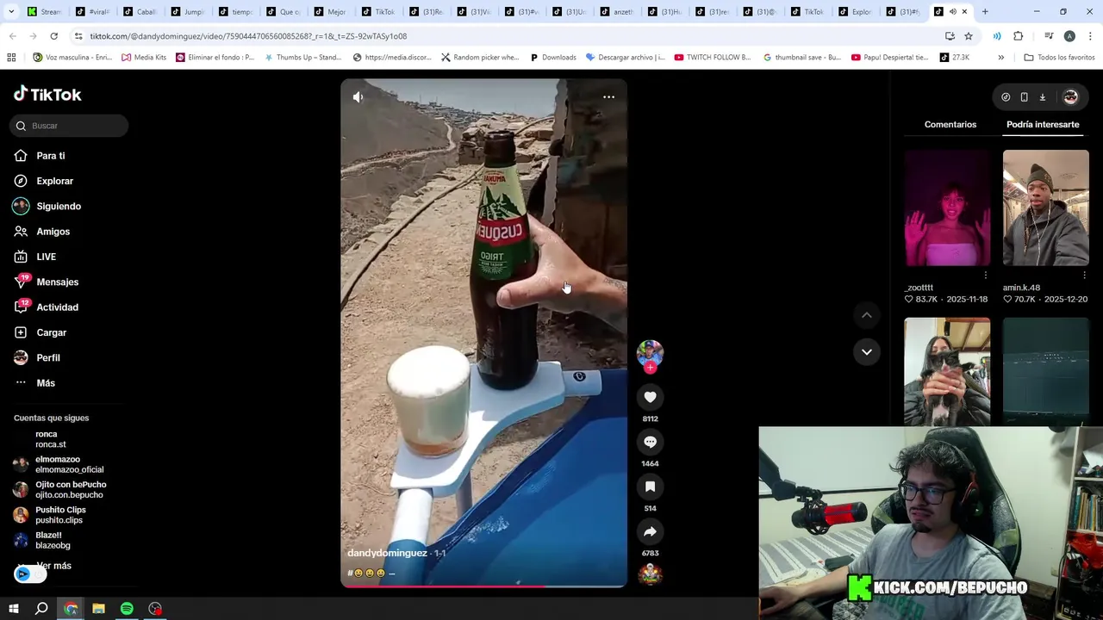The height and width of the screenshot is (620, 1103).
Task: Open the TWITCH FOLLOW bookmark
Action: pos(713,57)
